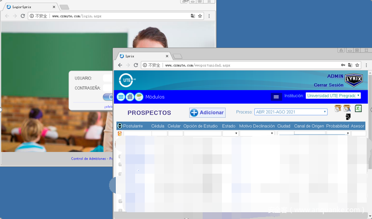Open the Estado filter dropdown

click(x=230, y=134)
